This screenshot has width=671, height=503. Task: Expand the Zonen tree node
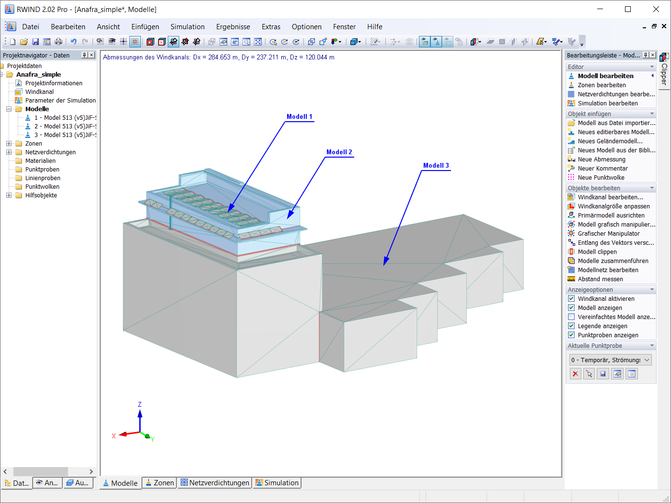(x=9, y=143)
